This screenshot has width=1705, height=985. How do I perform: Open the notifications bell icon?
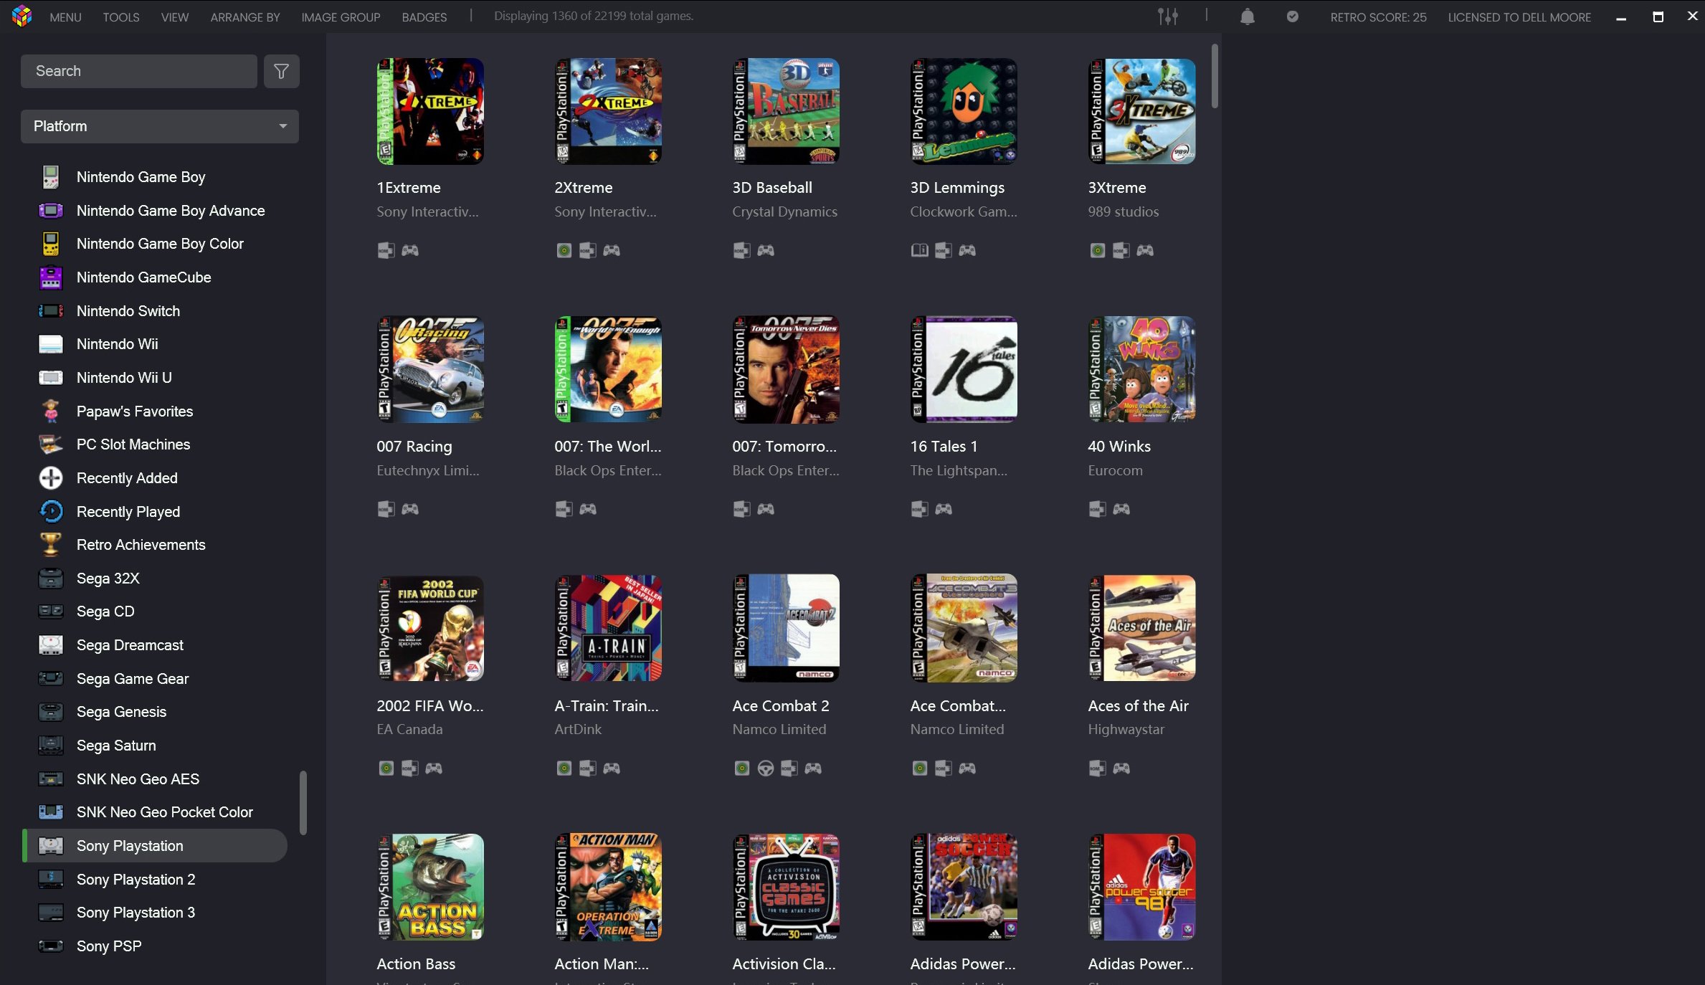(x=1247, y=16)
